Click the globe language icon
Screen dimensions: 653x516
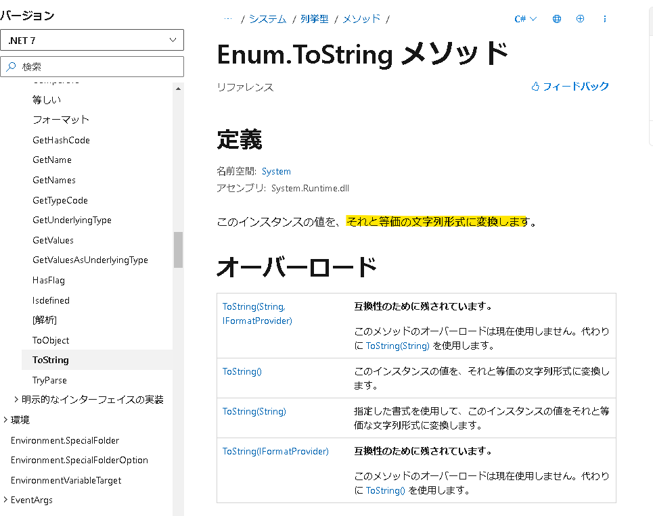coord(556,19)
